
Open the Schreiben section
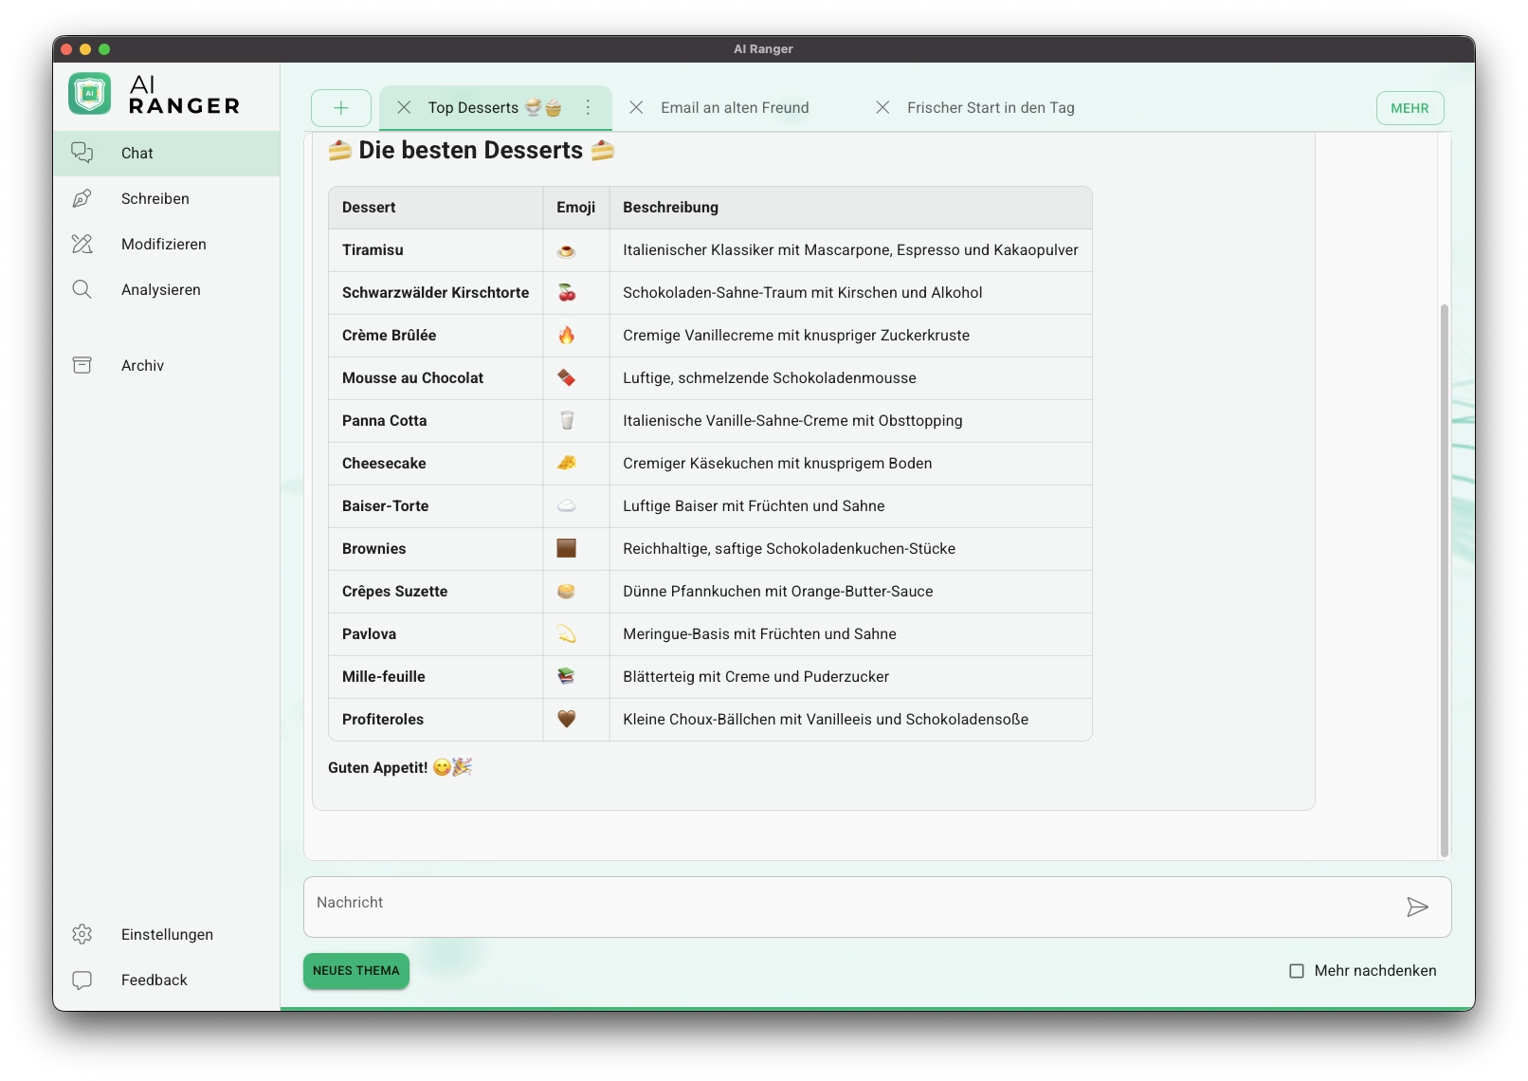click(x=167, y=198)
